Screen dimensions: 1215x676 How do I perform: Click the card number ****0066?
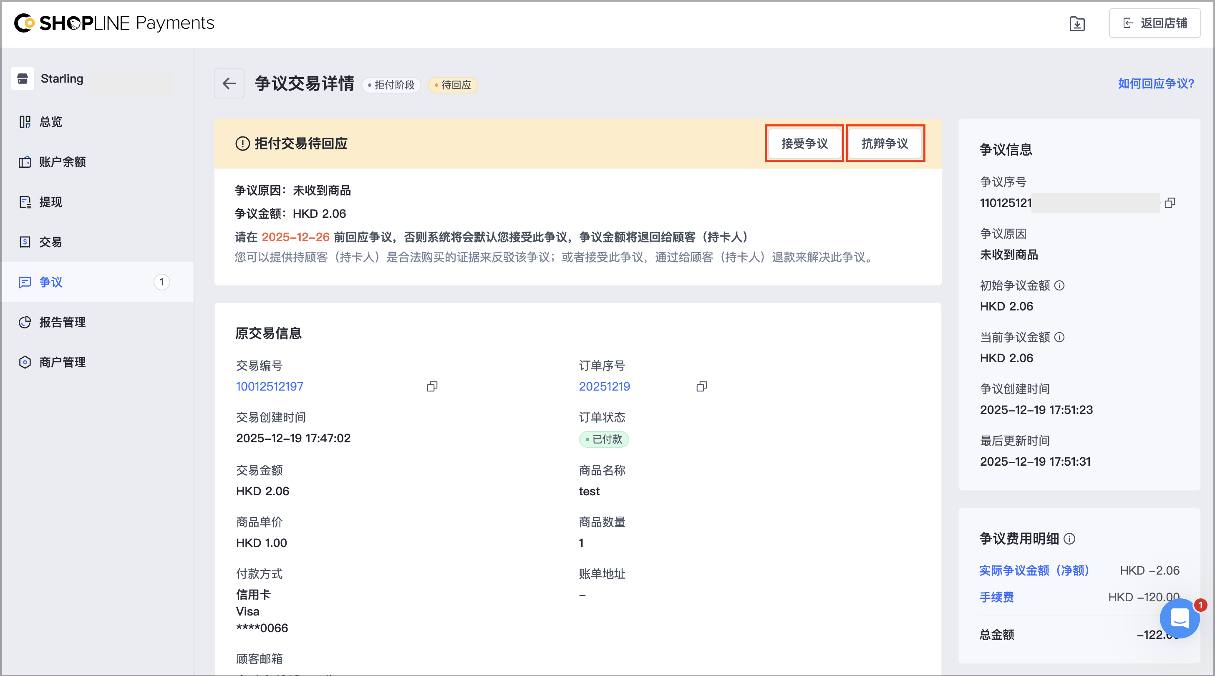point(262,628)
